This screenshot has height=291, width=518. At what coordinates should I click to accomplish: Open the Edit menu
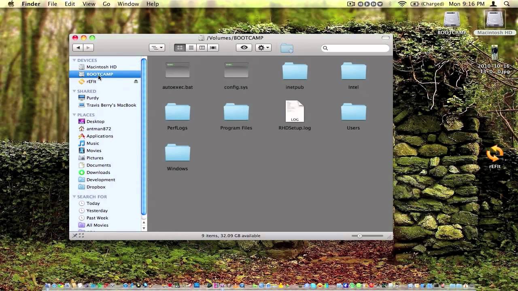pyautogui.click(x=70, y=4)
